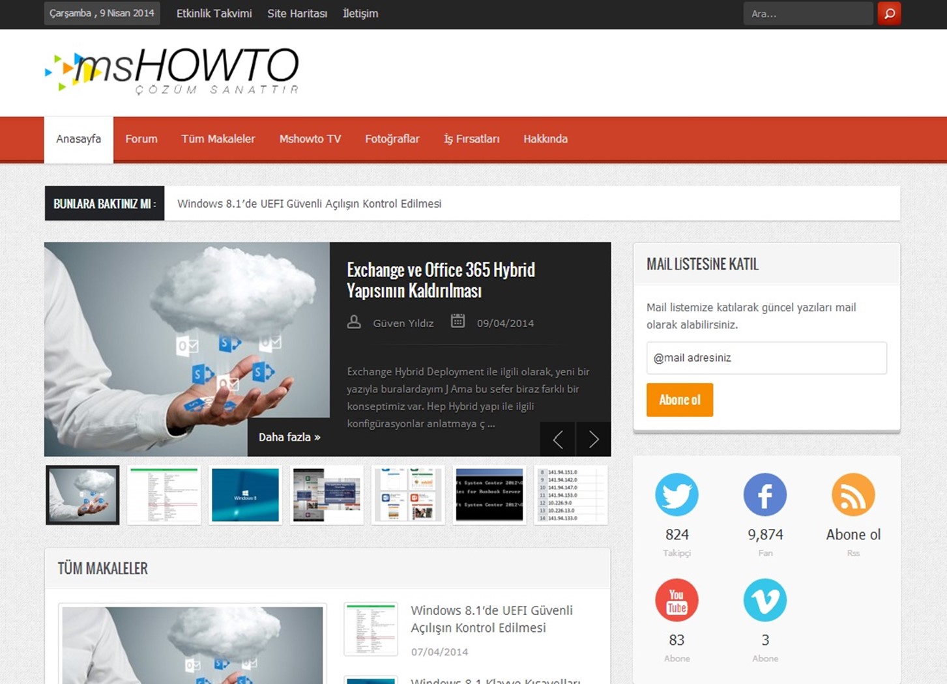Open the Twitter follower icon
947x684 pixels.
677,494
